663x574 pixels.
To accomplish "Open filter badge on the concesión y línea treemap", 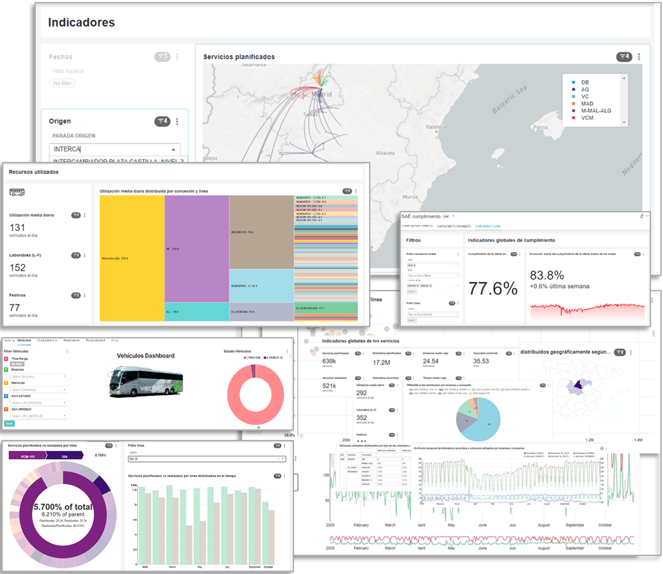I will pos(347,191).
